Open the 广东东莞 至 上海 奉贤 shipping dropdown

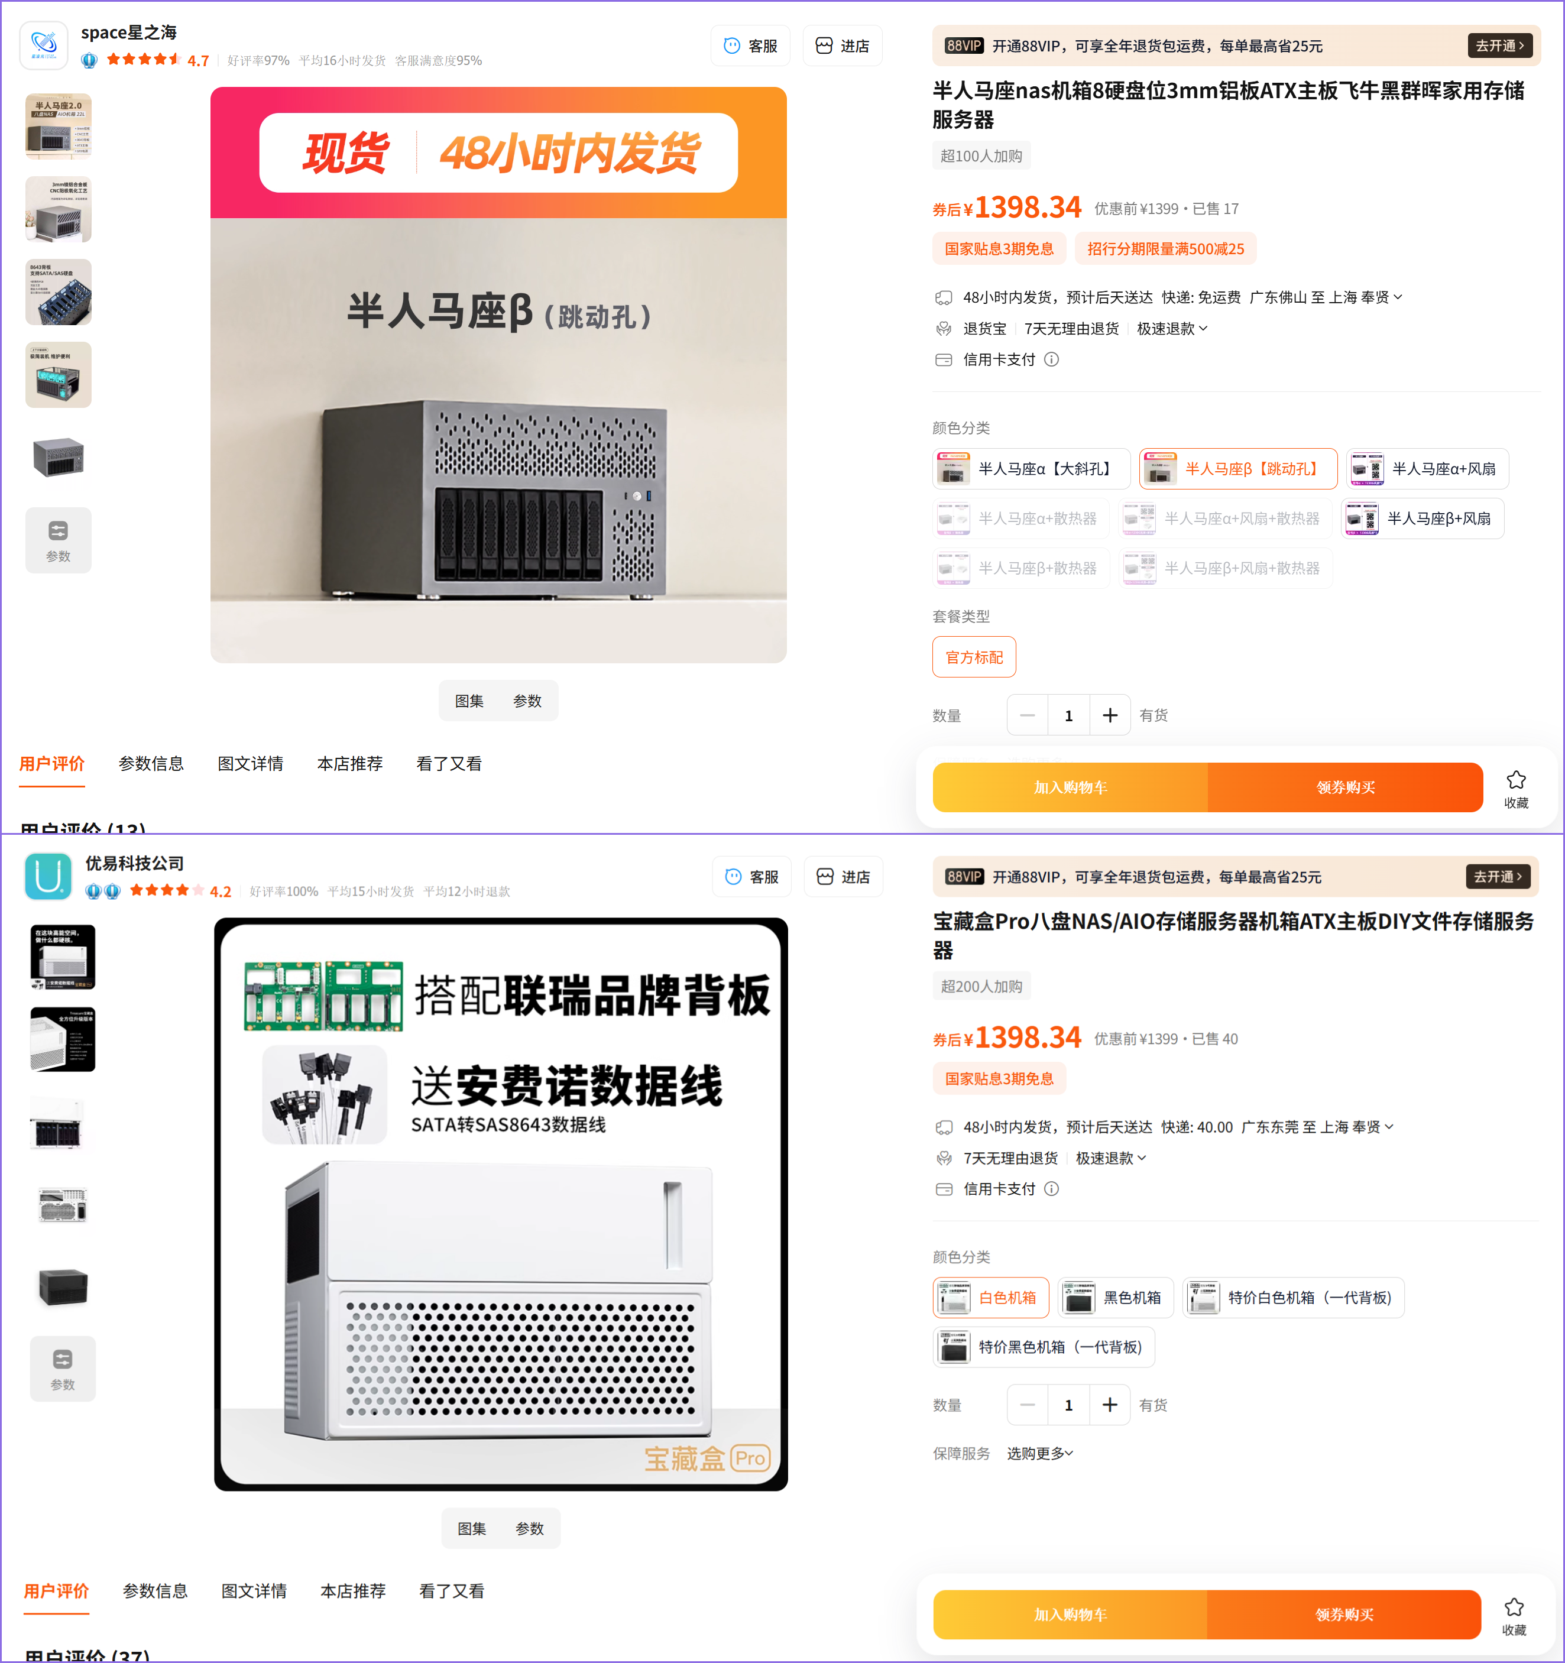(1317, 1127)
